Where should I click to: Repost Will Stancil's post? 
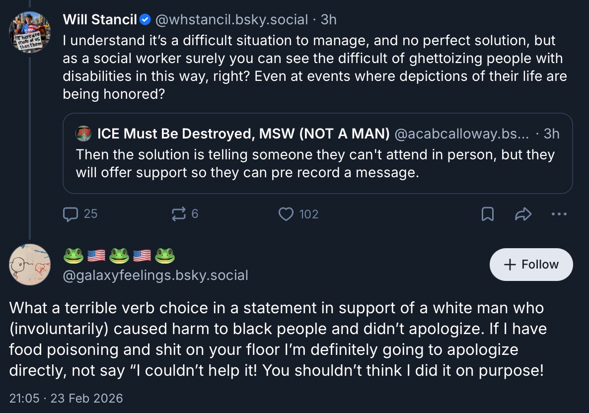click(178, 214)
